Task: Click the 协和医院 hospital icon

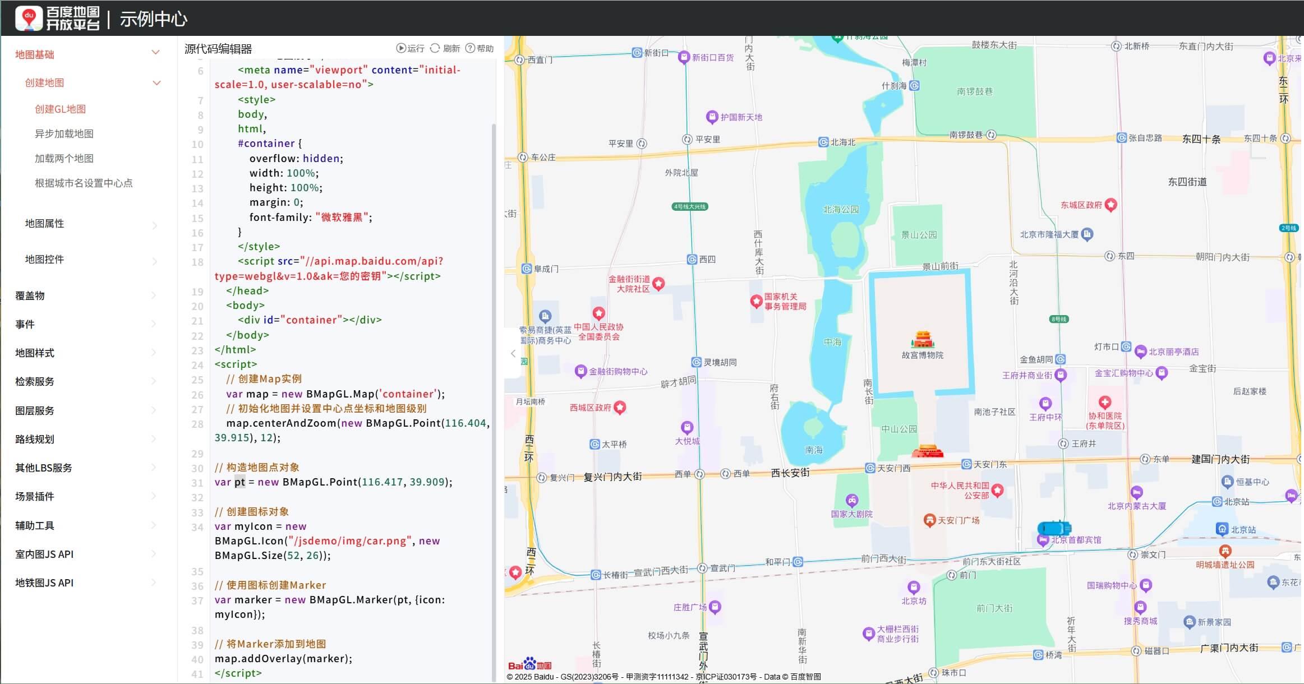Action: coord(1104,402)
